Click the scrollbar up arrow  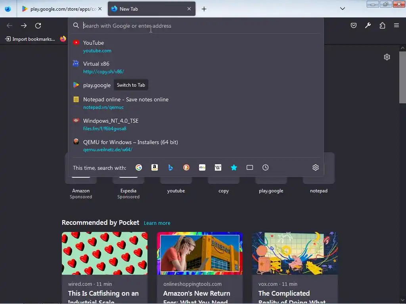tap(402, 48)
